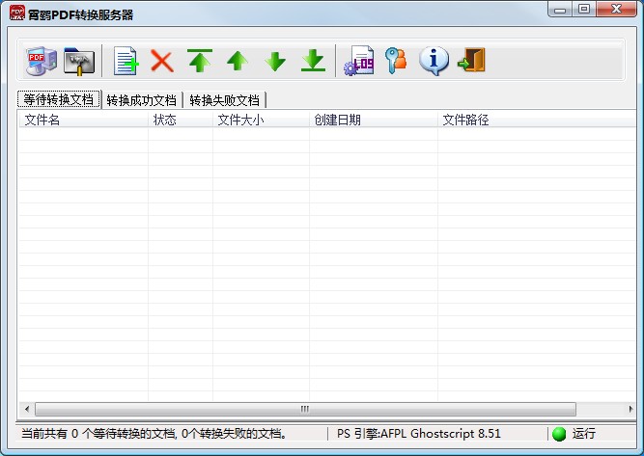Image resolution: width=644 pixels, height=456 pixels.
Task: Minimize the PDF conversion server window
Action: click(x=560, y=10)
